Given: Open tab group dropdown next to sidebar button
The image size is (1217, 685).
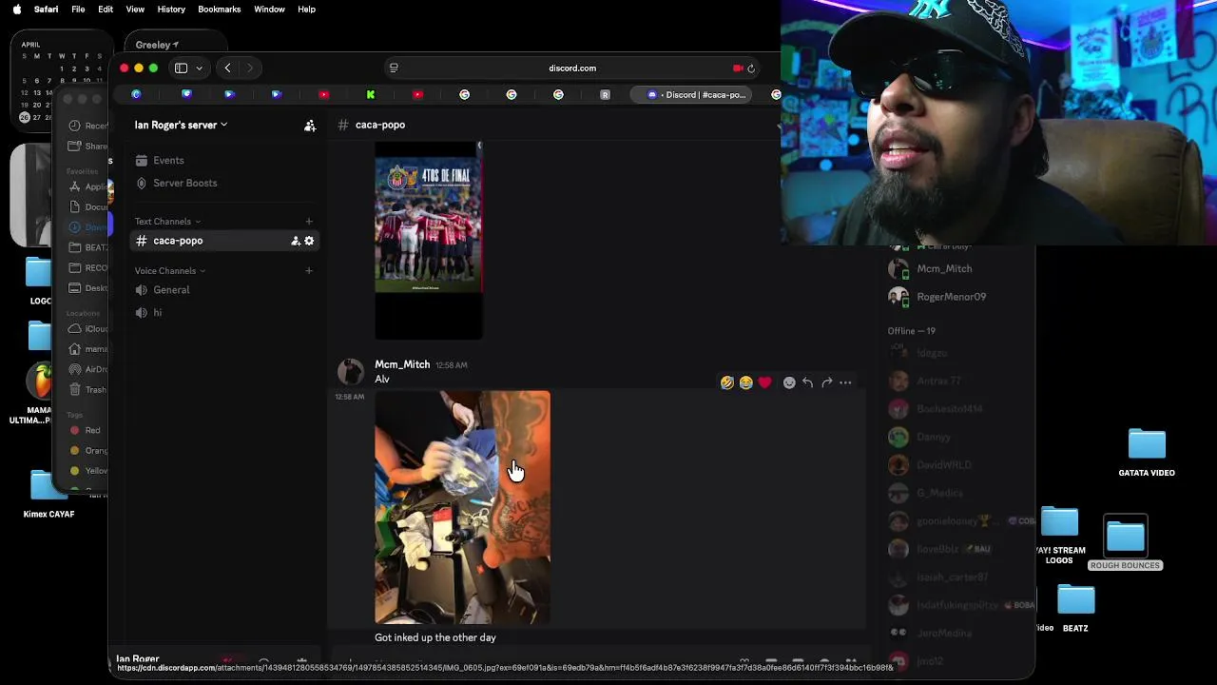Looking at the screenshot, I should coord(199,68).
